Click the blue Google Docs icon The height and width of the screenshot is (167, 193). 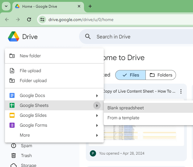(x=12, y=95)
